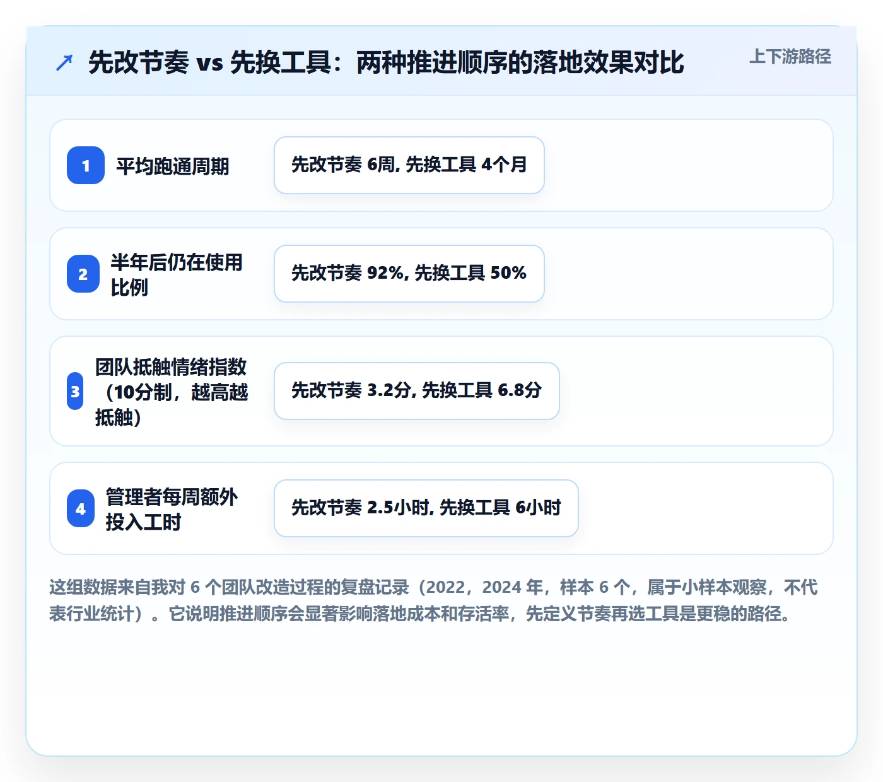This screenshot has height=782, width=883.
Task: Click the number 1 badge
Action: click(86, 165)
